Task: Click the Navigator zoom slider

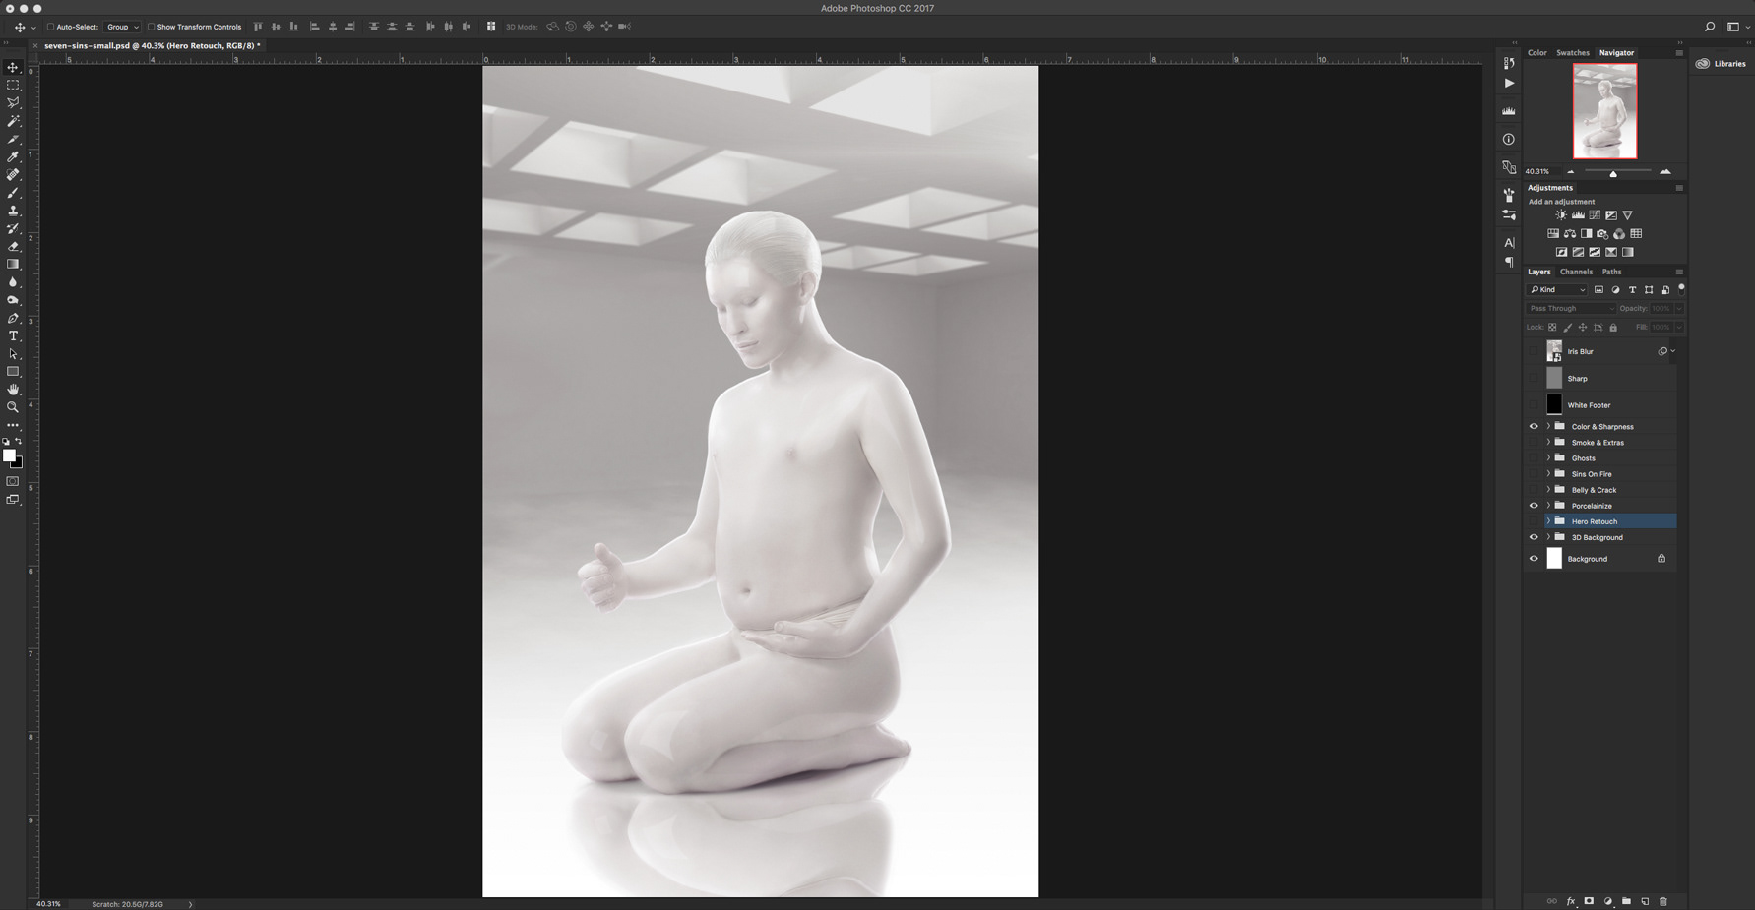Action: (x=1614, y=172)
